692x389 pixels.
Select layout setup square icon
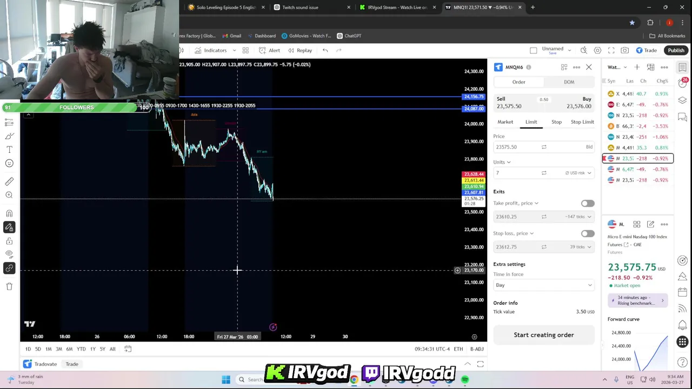534,50
